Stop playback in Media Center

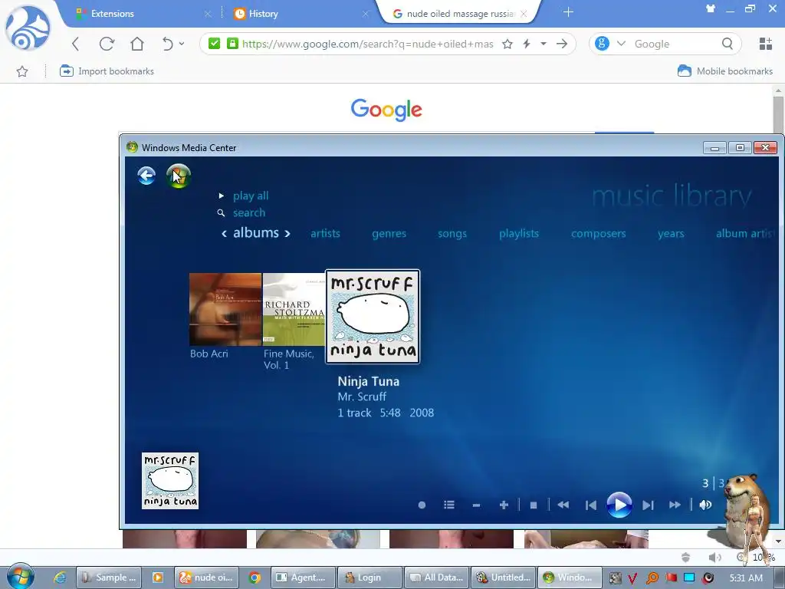click(534, 505)
